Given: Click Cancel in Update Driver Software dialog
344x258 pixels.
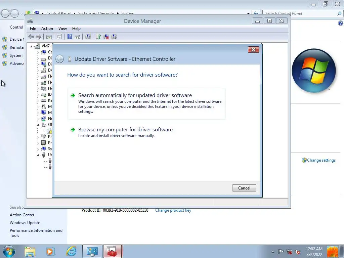Looking at the screenshot, I should 244,188.
